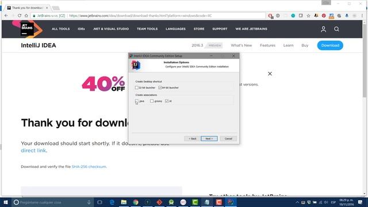Open the site search magnifier icon
Image resolution: width=368 pixels, height=207 pixels.
tap(336, 29)
